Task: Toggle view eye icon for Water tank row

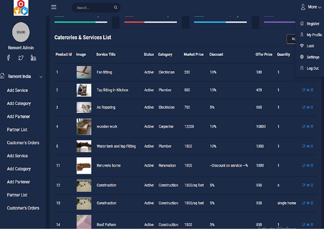Action: (x=308, y=146)
